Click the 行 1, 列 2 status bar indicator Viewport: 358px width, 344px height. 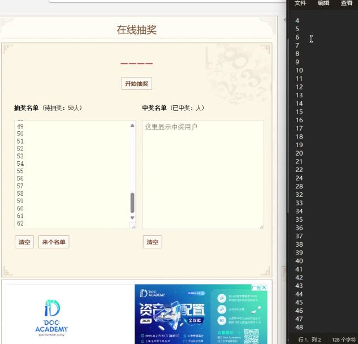pos(309,339)
